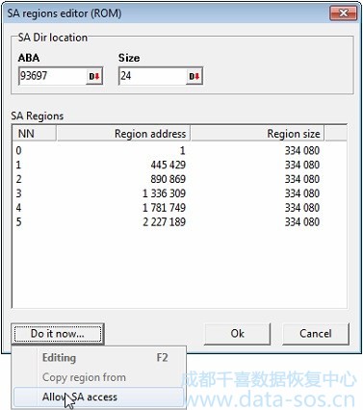Viewport: 363px width, 410px height.
Task: Click region size of row 3
Action: (x=302, y=193)
